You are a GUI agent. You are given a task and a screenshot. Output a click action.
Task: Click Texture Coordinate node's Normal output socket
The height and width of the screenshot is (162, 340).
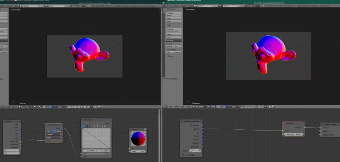(x=203, y=129)
